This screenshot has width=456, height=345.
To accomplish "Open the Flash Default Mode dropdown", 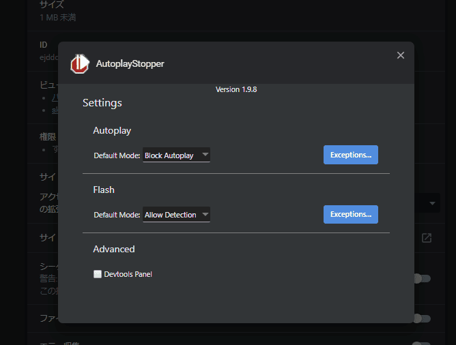I will (176, 214).
